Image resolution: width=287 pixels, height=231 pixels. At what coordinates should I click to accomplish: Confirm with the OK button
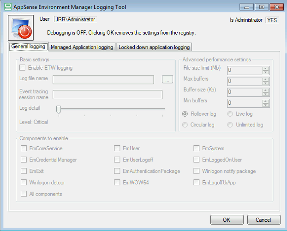pyautogui.click(x=227, y=219)
